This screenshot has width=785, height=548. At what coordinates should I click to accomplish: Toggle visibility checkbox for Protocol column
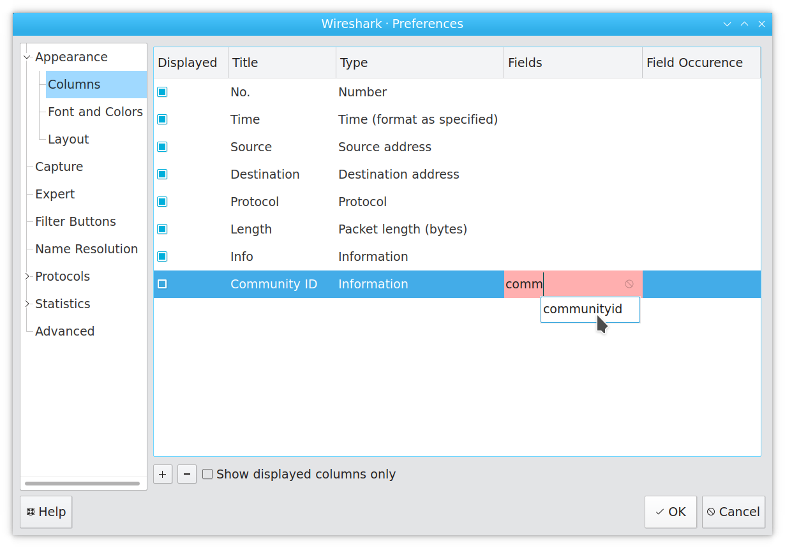click(162, 201)
